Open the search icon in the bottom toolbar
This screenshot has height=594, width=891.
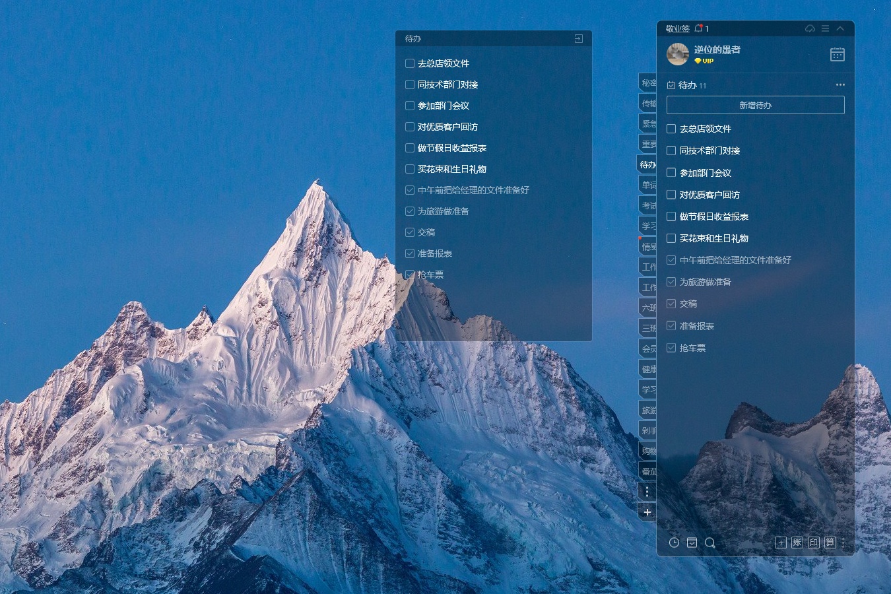click(x=710, y=543)
